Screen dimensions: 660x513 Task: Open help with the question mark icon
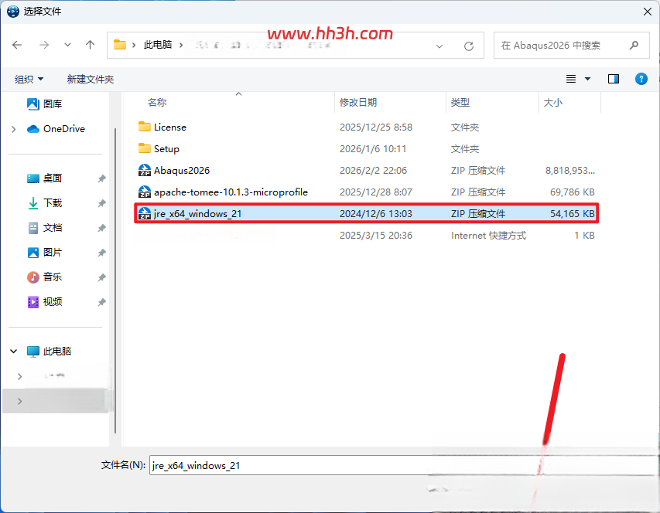pos(641,79)
